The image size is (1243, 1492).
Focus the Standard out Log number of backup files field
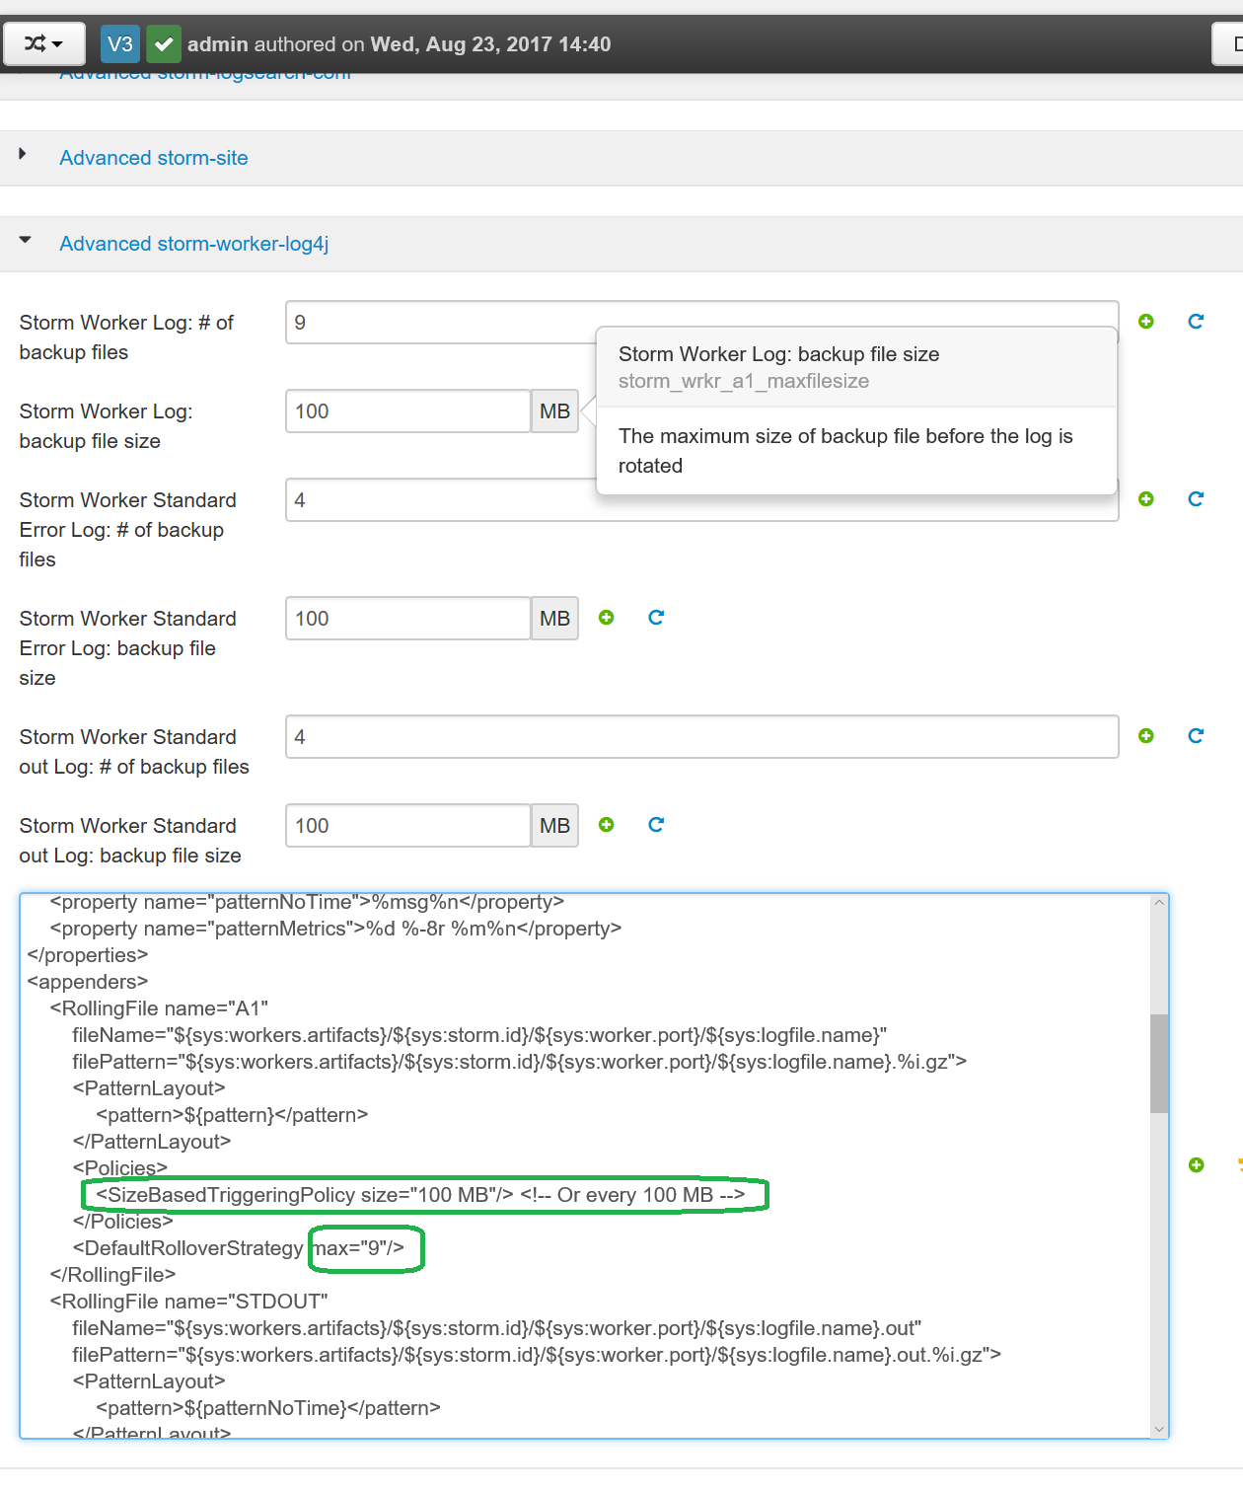(701, 737)
